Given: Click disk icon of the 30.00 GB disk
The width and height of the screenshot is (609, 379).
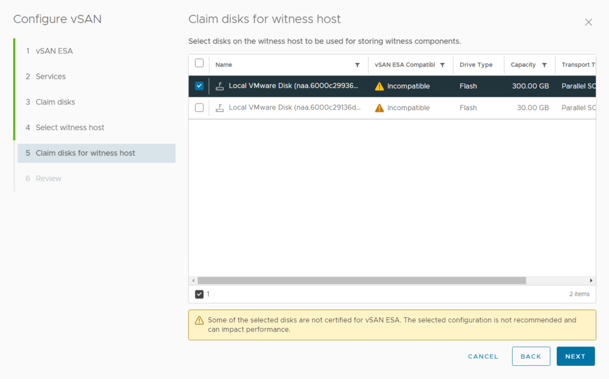Looking at the screenshot, I should click(x=220, y=108).
